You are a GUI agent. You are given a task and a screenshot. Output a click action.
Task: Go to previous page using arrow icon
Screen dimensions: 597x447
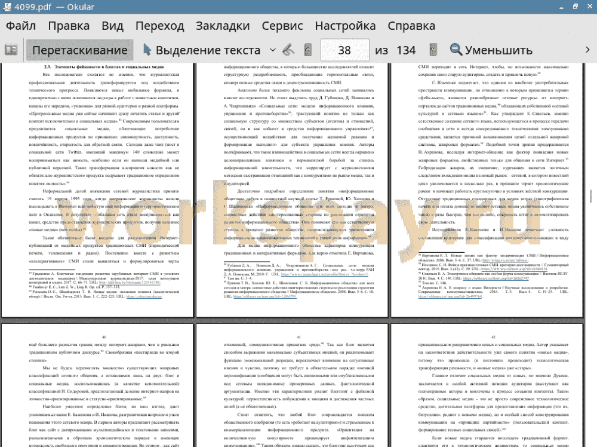[308, 50]
